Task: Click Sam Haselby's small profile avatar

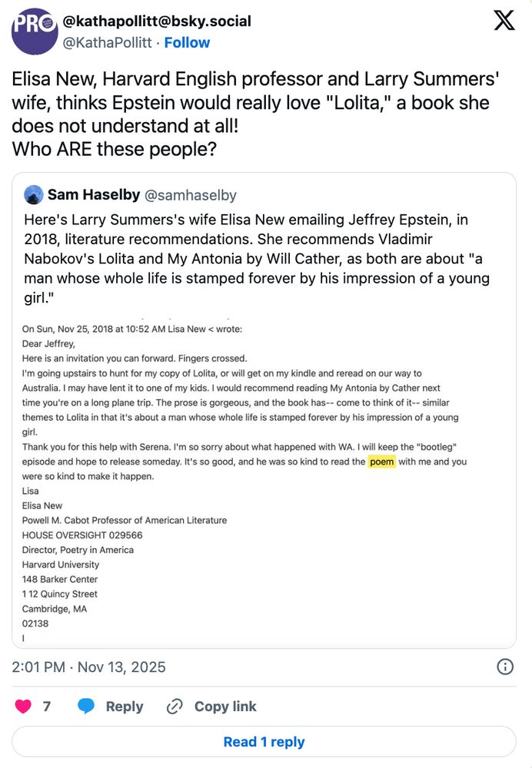Action: tap(33, 195)
